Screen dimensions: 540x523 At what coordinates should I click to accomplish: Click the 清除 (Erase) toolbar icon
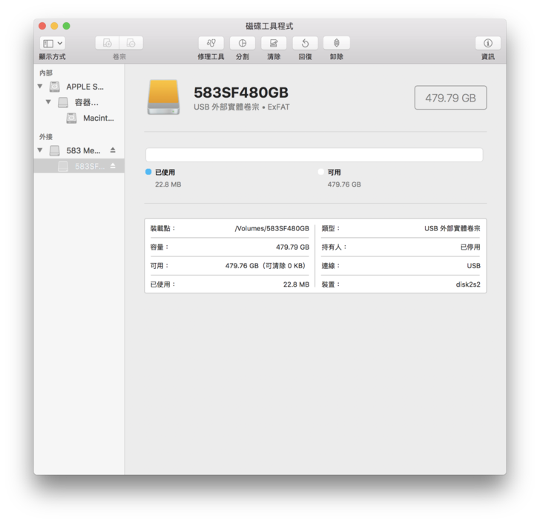pos(274,44)
